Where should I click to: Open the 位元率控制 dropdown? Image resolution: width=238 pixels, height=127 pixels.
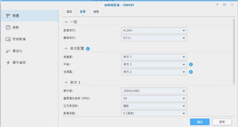pyautogui.click(x=154, y=106)
